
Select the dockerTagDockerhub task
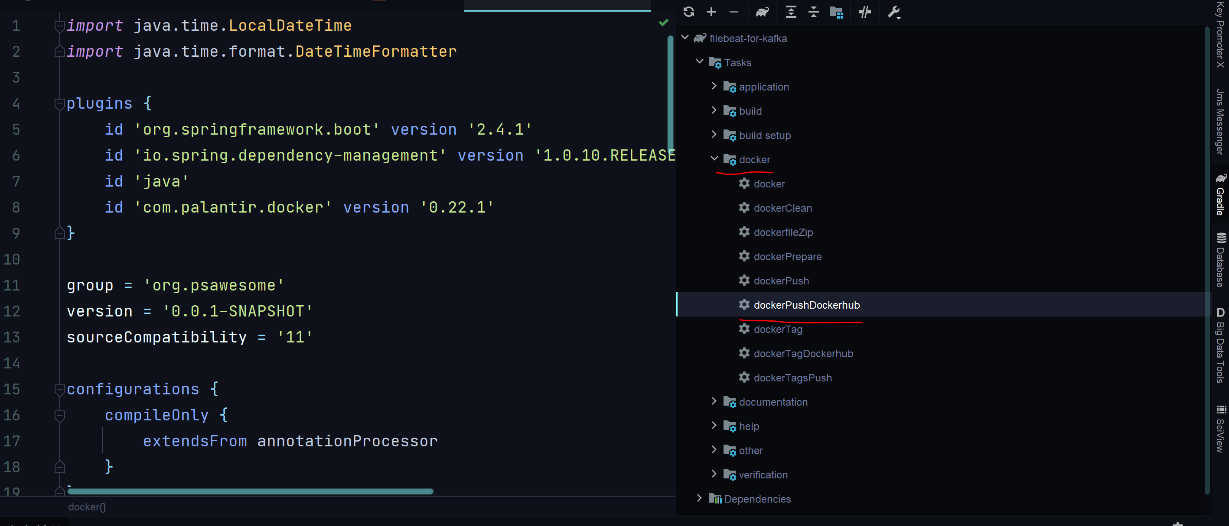point(803,354)
